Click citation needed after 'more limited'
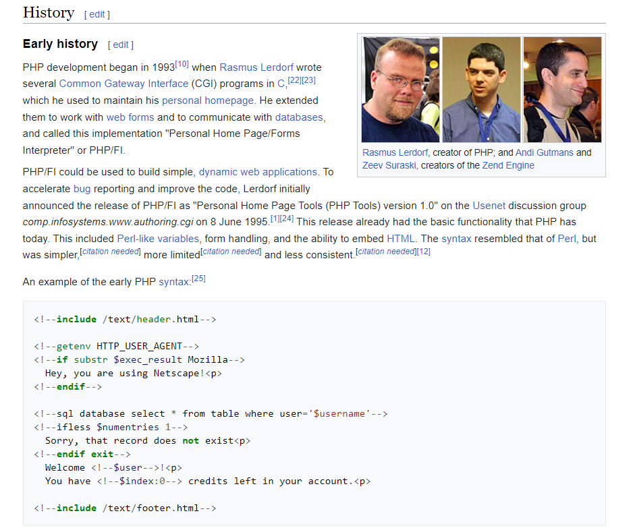The width and height of the screenshot is (633, 530). 231,252
